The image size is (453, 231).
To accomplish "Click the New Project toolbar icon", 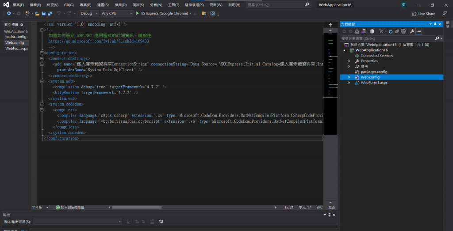I will [x=27, y=13].
